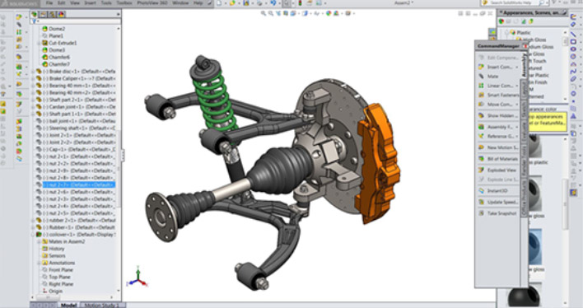Viewport: 583px width, 308px height.
Task: Select the Exploded View command
Action: click(498, 170)
